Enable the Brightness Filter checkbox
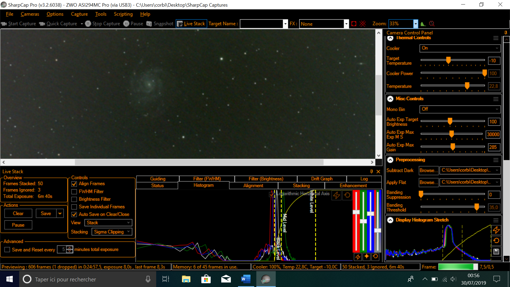 74,199
